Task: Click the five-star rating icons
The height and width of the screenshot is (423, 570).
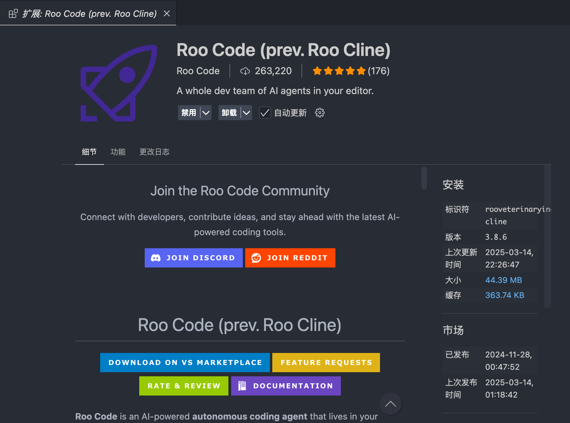Action: (339, 71)
